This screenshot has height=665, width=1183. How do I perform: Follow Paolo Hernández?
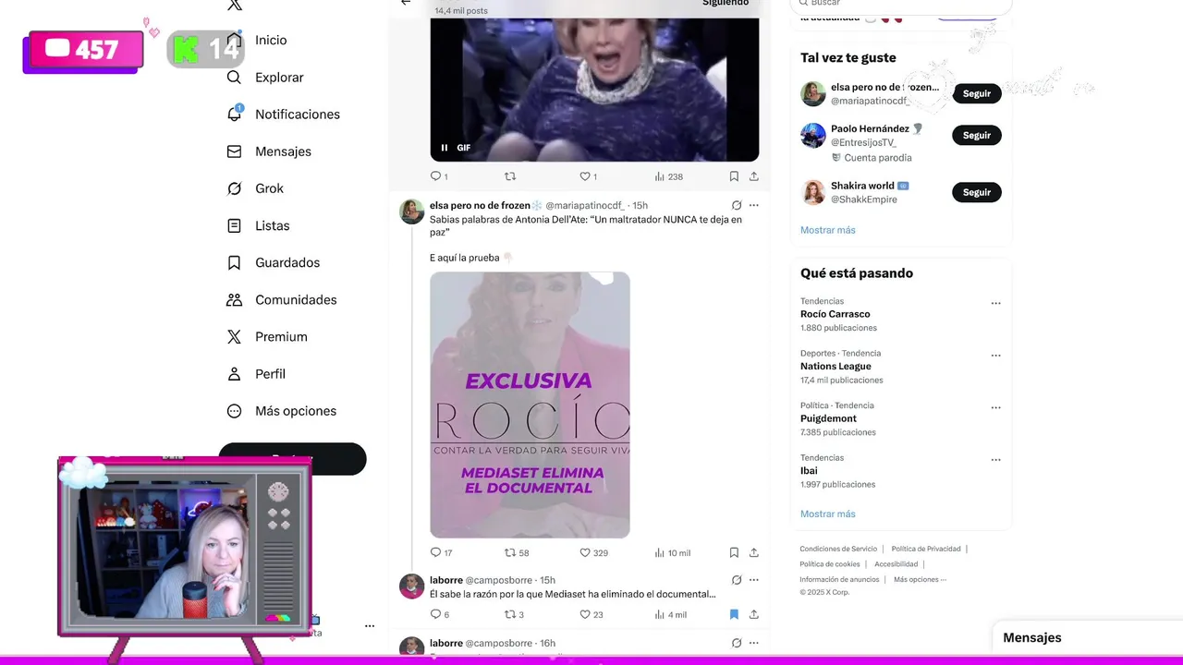click(977, 136)
